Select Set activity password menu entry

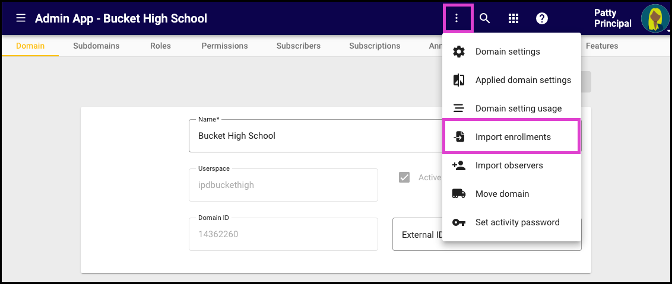coord(512,222)
